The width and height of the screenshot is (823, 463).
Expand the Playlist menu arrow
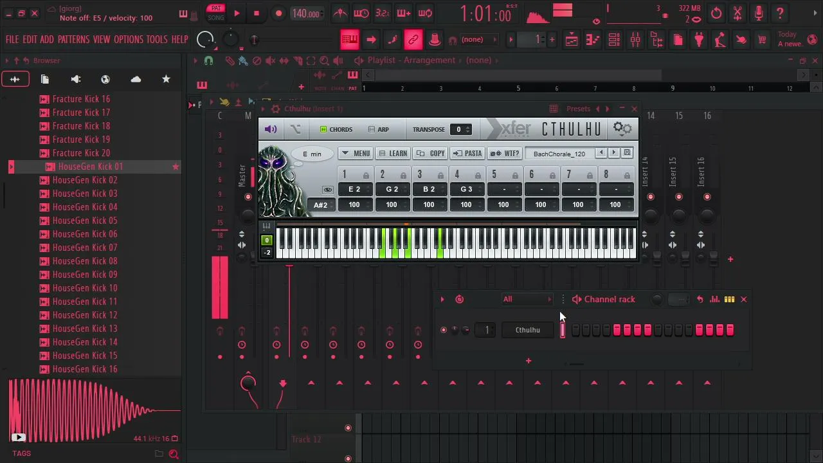coord(195,60)
